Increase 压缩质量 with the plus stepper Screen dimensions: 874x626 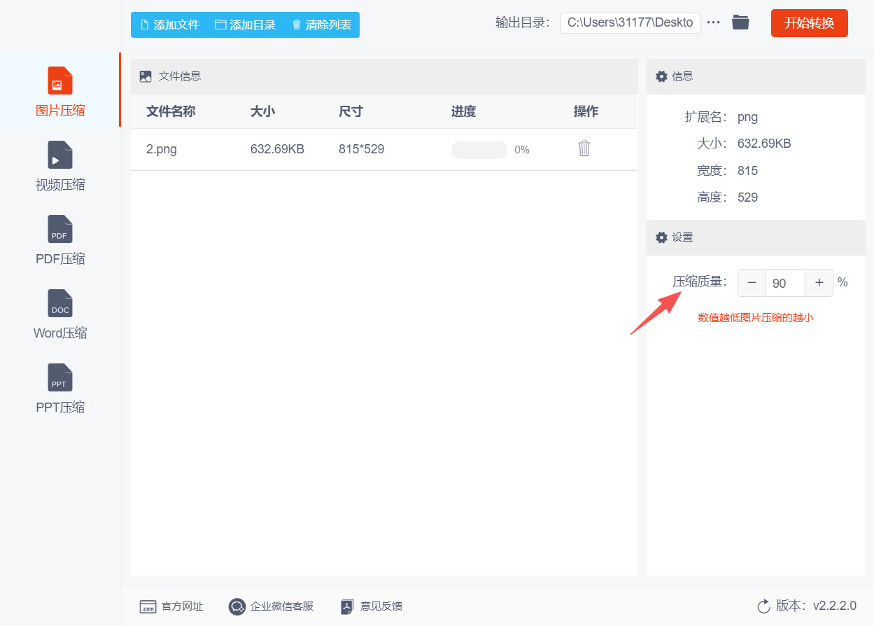pos(819,282)
